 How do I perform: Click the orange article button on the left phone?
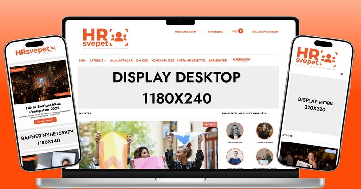pyautogui.click(x=45, y=121)
